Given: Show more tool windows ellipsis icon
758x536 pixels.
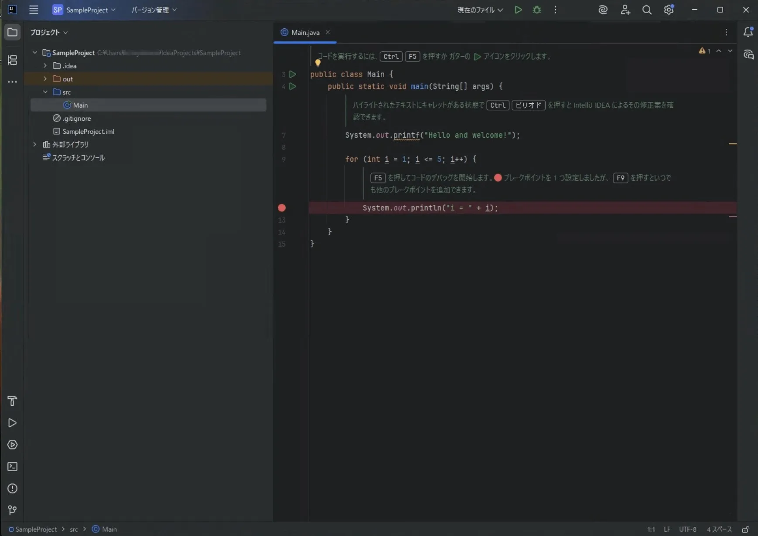Looking at the screenshot, I should pos(12,81).
